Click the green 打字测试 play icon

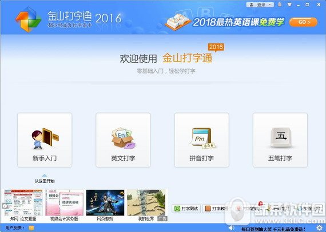[177, 209]
